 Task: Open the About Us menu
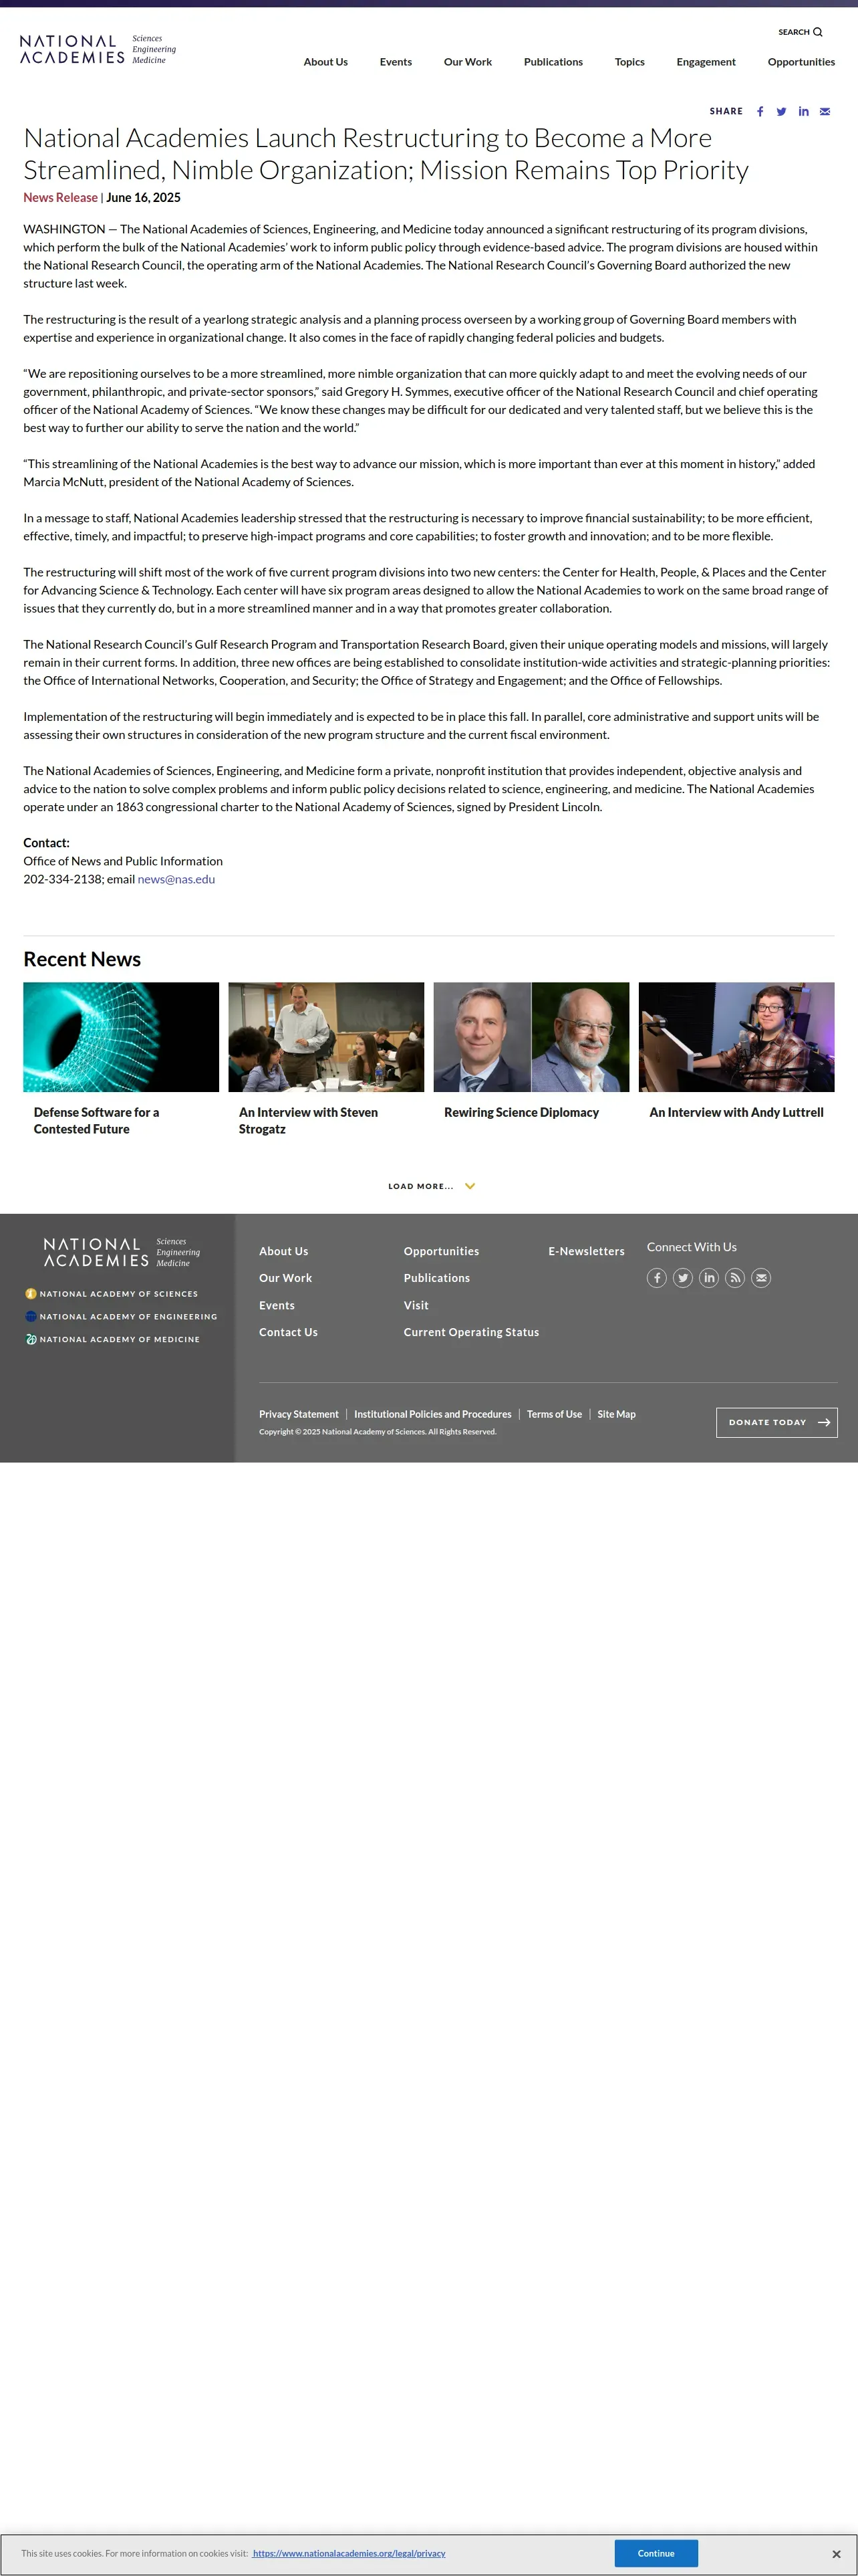click(x=325, y=62)
